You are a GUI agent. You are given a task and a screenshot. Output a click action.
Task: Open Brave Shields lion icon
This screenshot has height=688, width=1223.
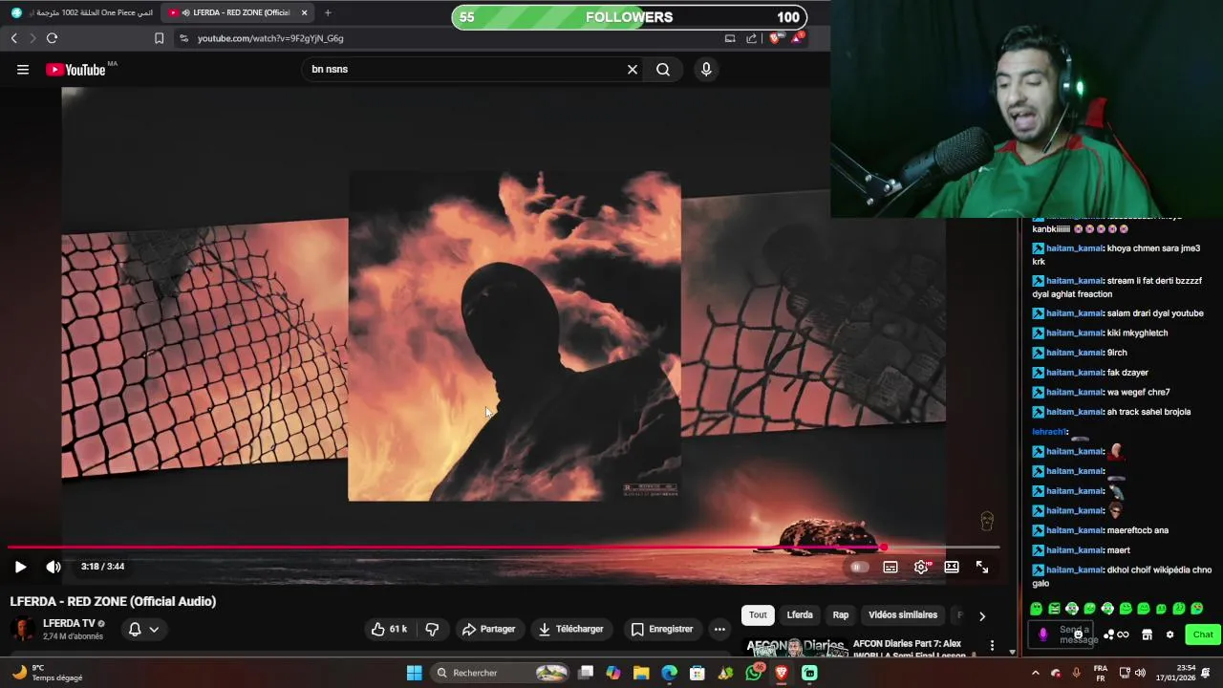(x=775, y=38)
